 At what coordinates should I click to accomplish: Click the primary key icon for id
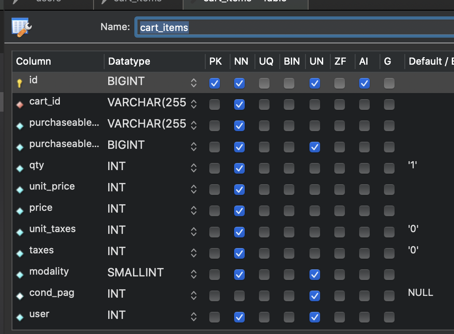20,83
